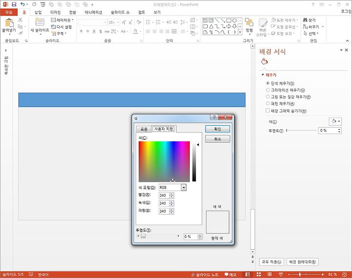Increase 녹색 green value with up arrow
This screenshot has height=278, width=352.
pyautogui.click(x=172, y=202)
